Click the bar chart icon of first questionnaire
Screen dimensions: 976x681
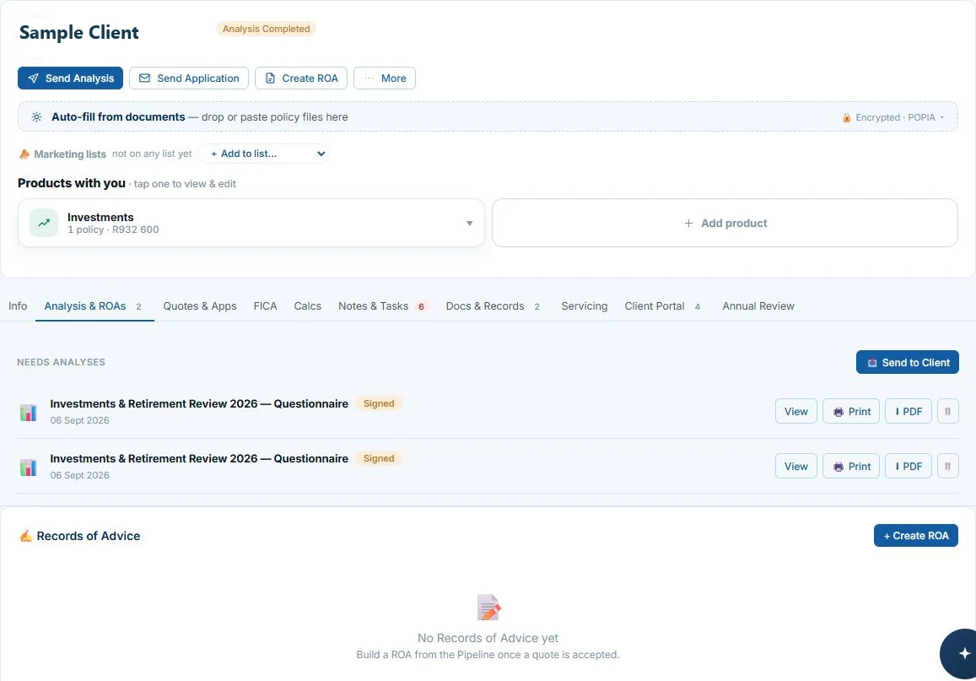point(28,412)
